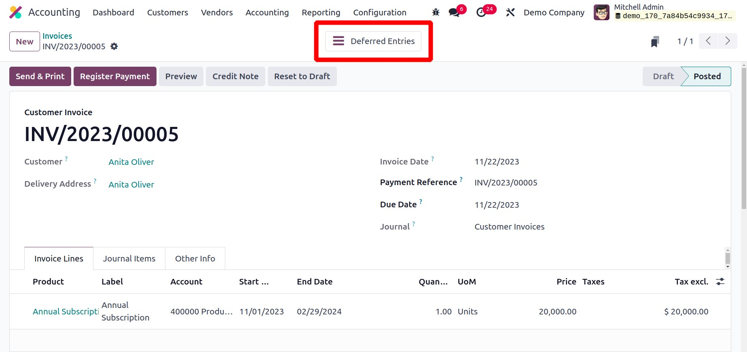The height and width of the screenshot is (352, 747).
Task: Go to the next record arrow
Action: click(x=728, y=41)
